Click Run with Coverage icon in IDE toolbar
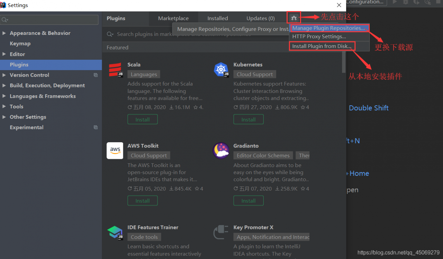 coord(416,2)
